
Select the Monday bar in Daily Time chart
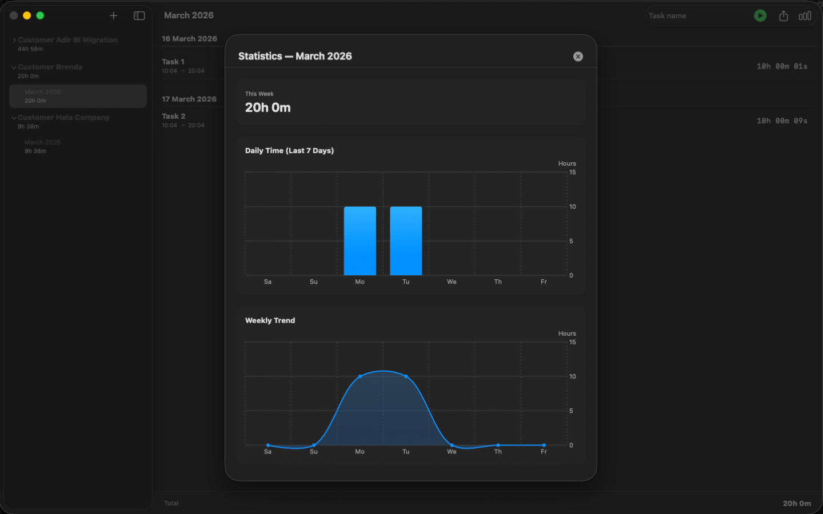tap(359, 240)
